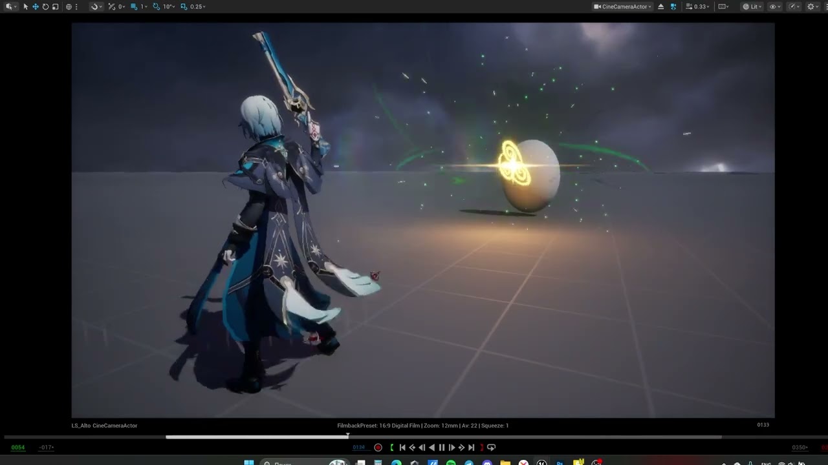
Task: Open the eye Show flags menu
Action: (x=774, y=6)
